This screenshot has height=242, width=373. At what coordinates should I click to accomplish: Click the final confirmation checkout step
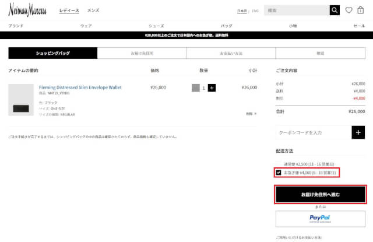coord(321,53)
